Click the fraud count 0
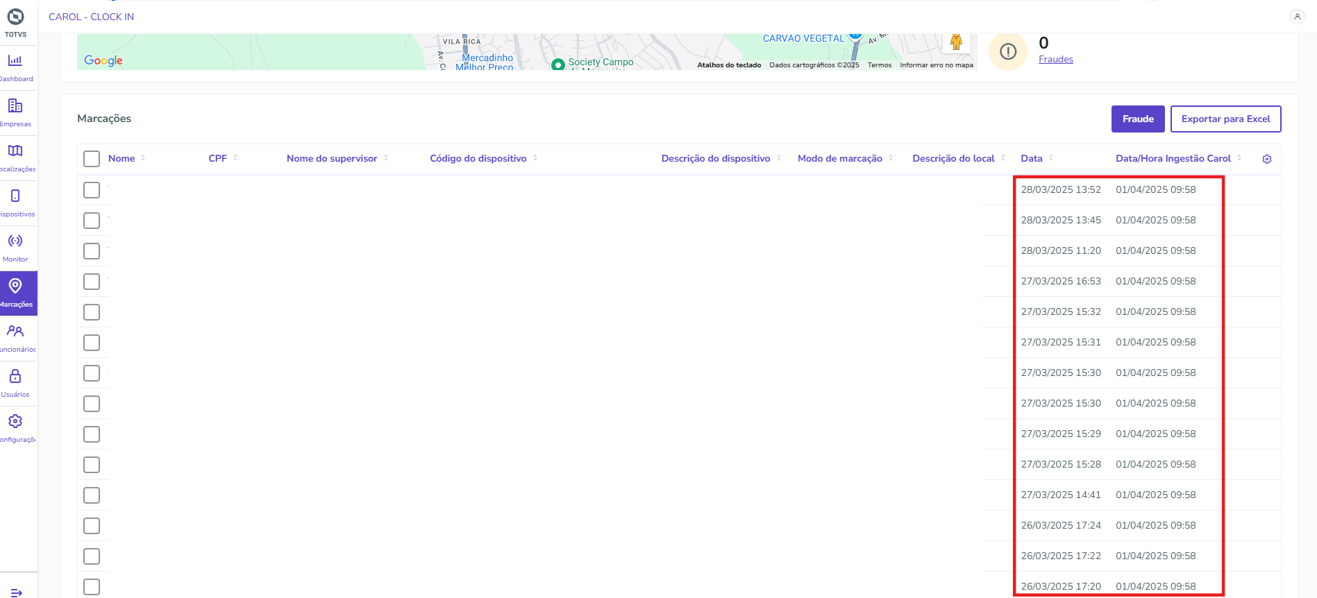This screenshot has height=598, width=1317. 1043,43
